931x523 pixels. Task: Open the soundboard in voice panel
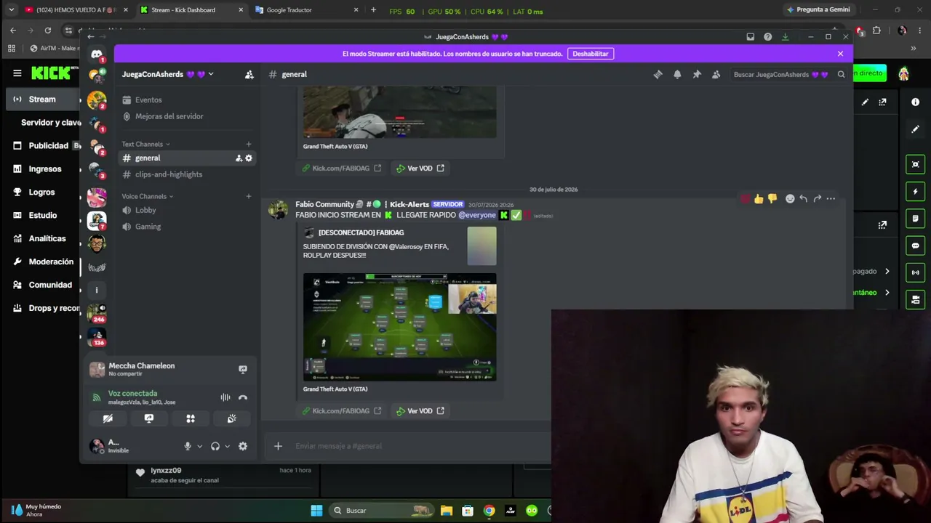pyautogui.click(x=232, y=418)
